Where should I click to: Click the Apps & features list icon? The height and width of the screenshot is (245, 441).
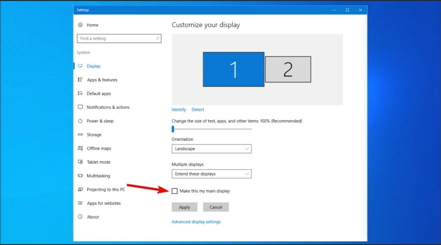80,79
